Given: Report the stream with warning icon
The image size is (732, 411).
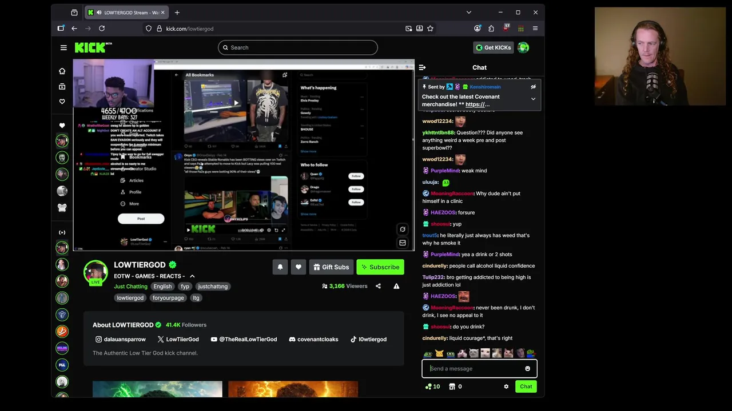Looking at the screenshot, I should [396, 286].
